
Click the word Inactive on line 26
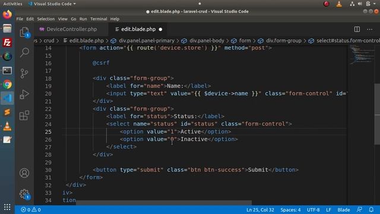point(194,139)
